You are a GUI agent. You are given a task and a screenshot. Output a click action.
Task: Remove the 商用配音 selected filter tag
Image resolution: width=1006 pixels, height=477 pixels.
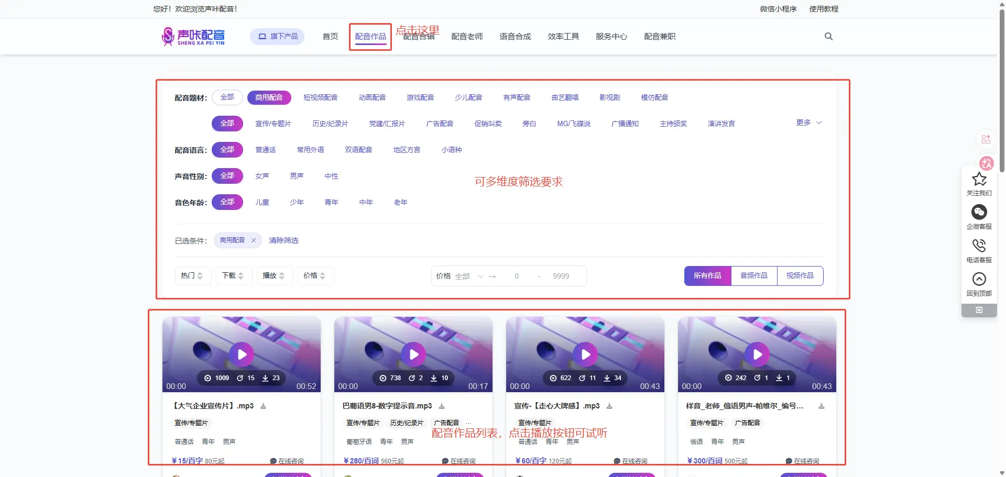pyautogui.click(x=254, y=240)
